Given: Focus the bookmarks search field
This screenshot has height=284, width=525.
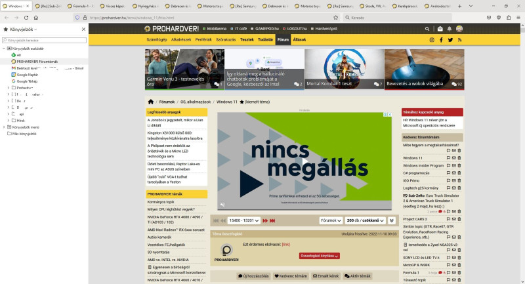Looking at the screenshot, I should 44,40.
